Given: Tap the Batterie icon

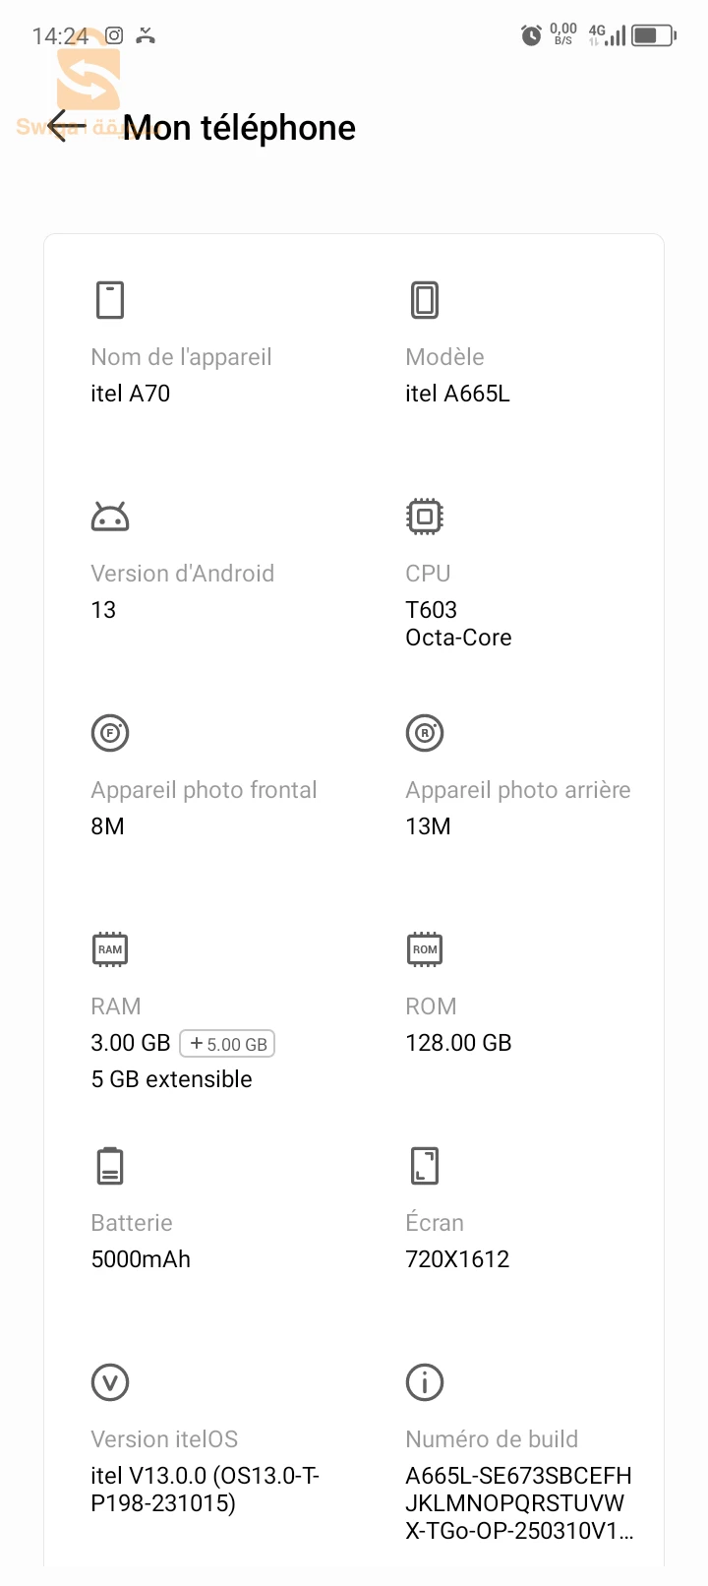Looking at the screenshot, I should tap(110, 1166).
